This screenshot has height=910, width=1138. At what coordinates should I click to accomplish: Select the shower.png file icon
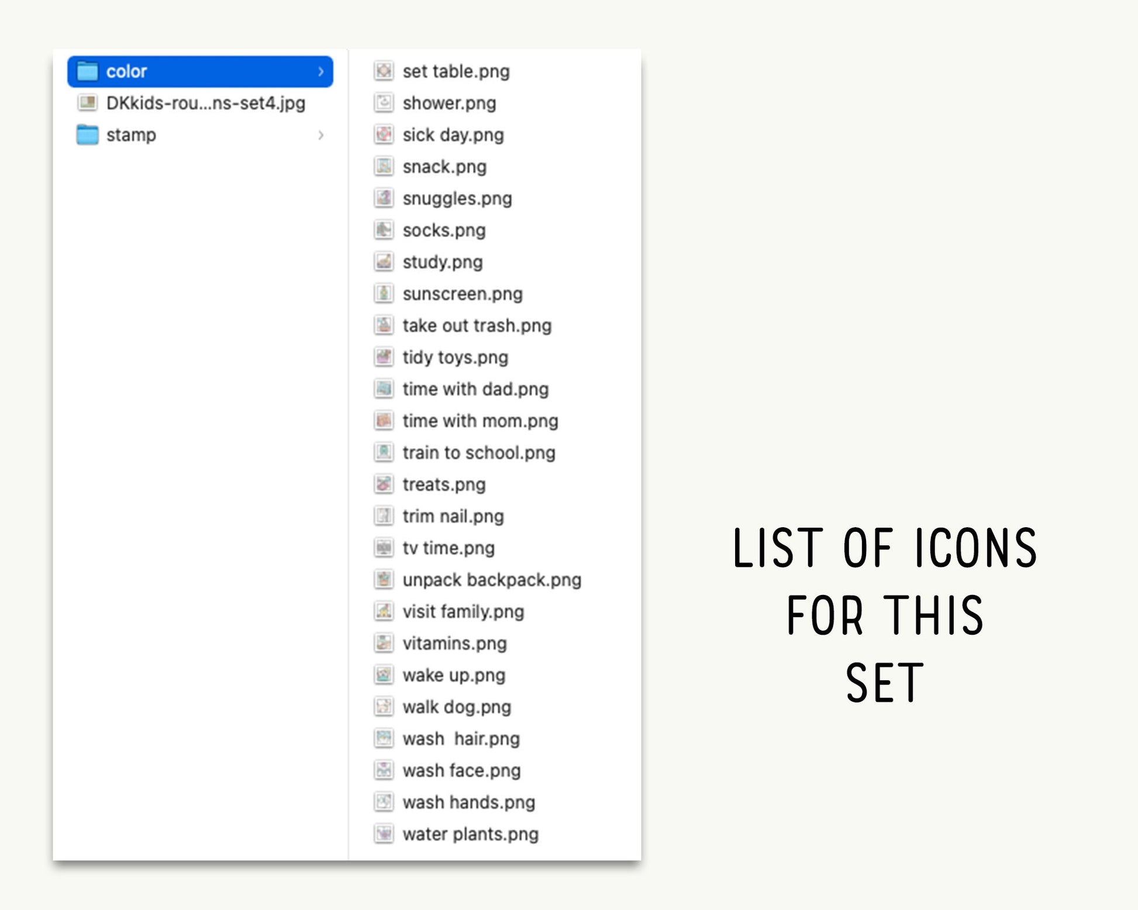tap(384, 103)
